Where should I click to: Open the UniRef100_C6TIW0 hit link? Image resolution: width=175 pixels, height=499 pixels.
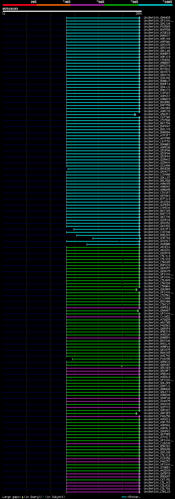tap(157, 117)
